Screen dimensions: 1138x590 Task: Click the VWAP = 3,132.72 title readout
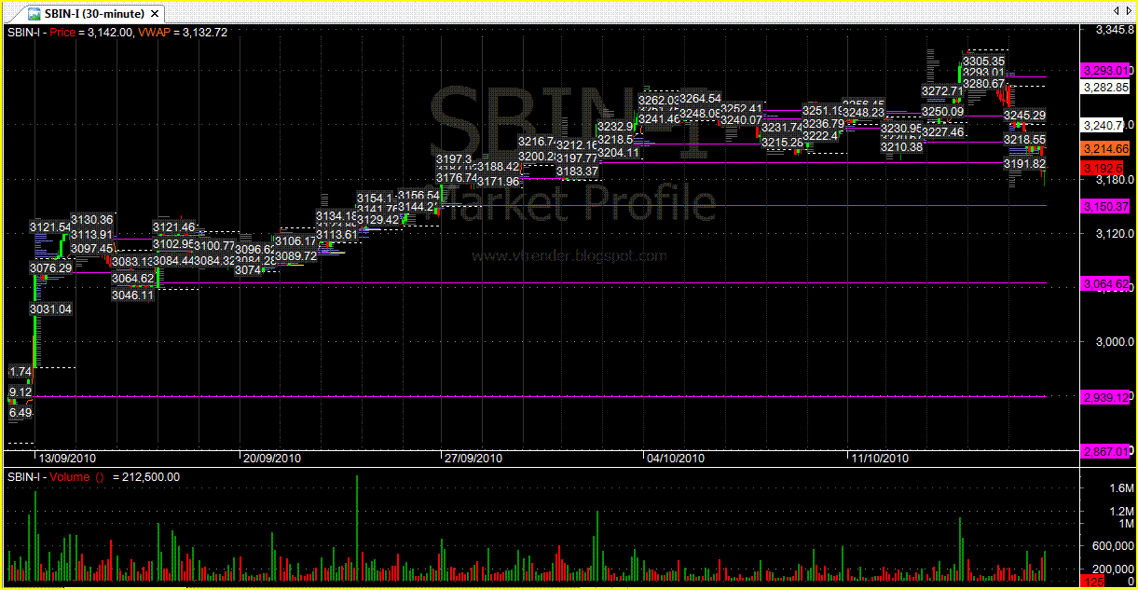tap(183, 32)
